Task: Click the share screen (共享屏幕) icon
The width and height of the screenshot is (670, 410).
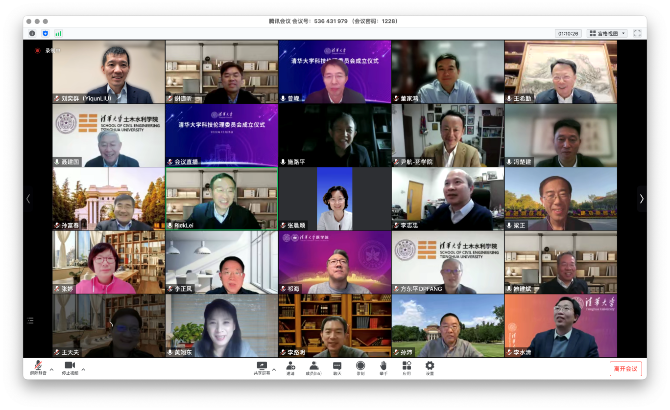Action: point(262,366)
